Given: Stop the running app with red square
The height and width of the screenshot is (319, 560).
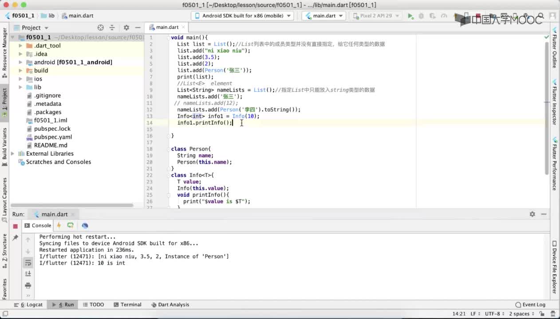Looking at the screenshot, I should 15,226.
